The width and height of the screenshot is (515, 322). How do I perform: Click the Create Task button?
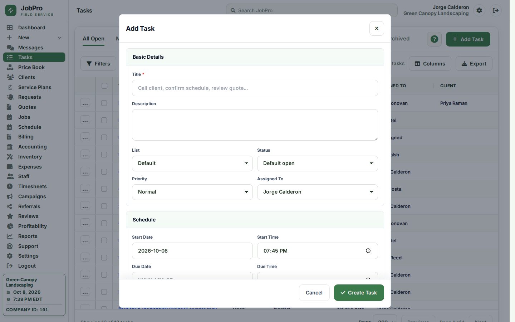(359, 293)
